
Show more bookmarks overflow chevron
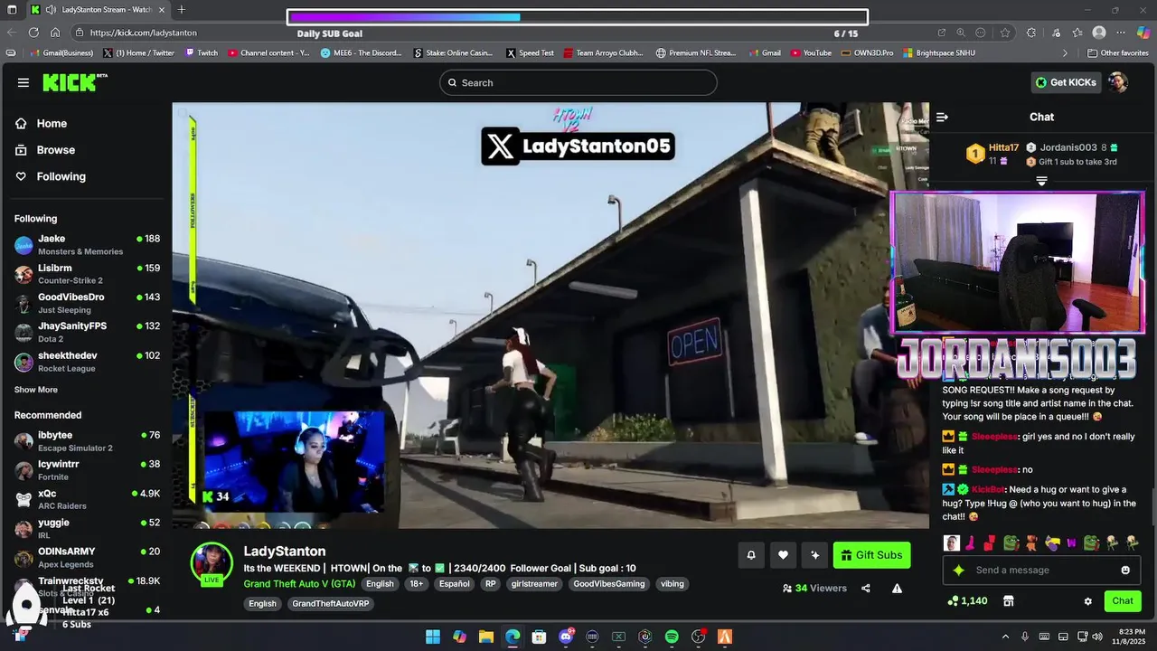click(x=1065, y=53)
